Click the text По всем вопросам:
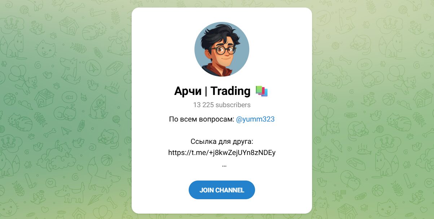The width and height of the screenshot is (434, 219). tap(201, 119)
